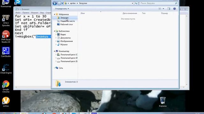Sort by the Имя column header
The height and width of the screenshot is (114, 204).
(83, 13)
